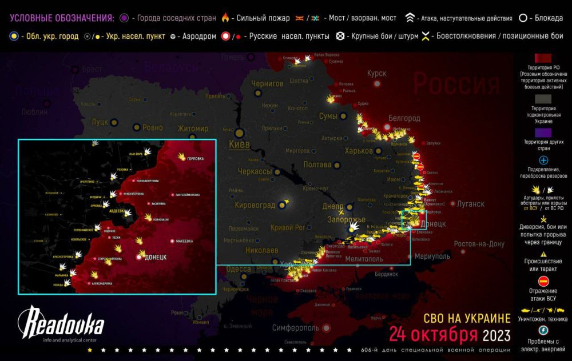Click the grey Ukraine-controlled territory swatch

coord(543,97)
